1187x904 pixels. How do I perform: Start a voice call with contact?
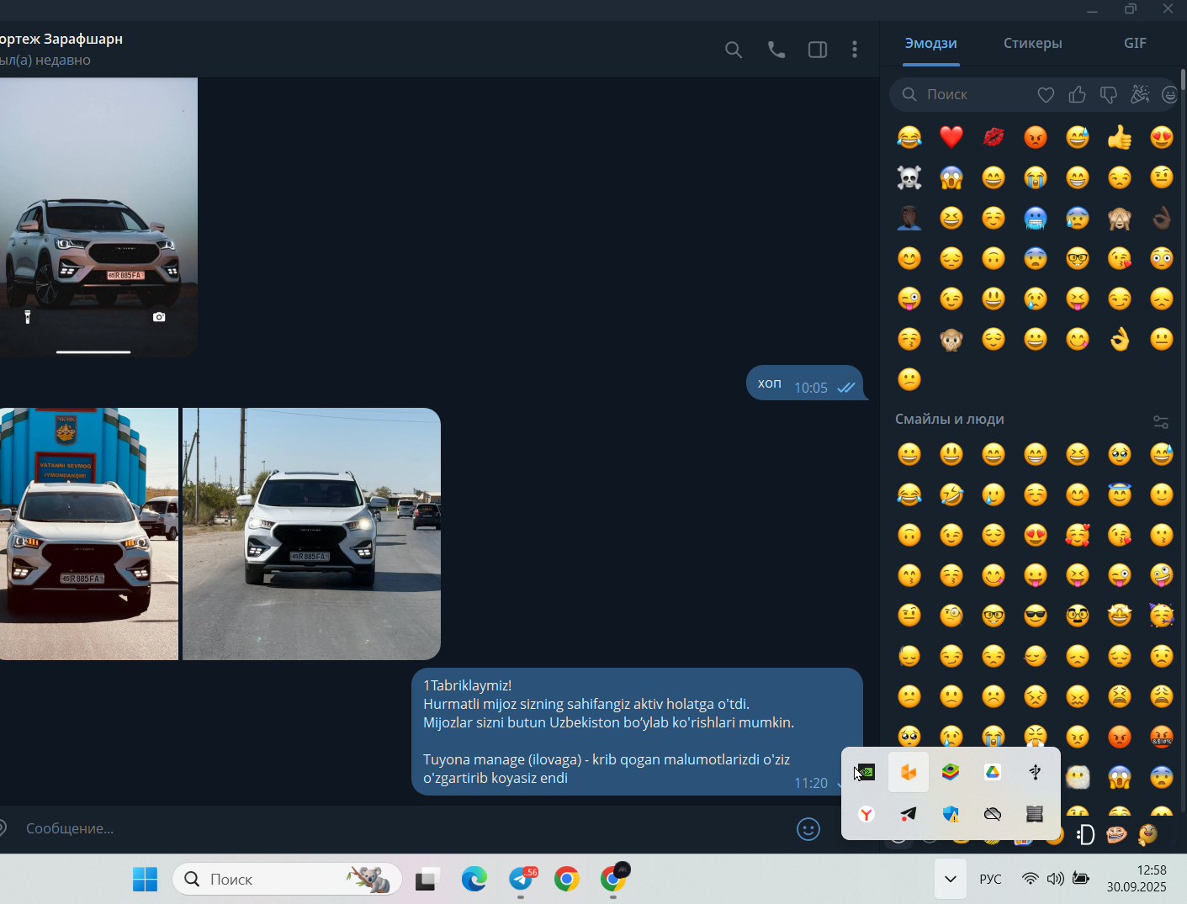[x=776, y=50]
